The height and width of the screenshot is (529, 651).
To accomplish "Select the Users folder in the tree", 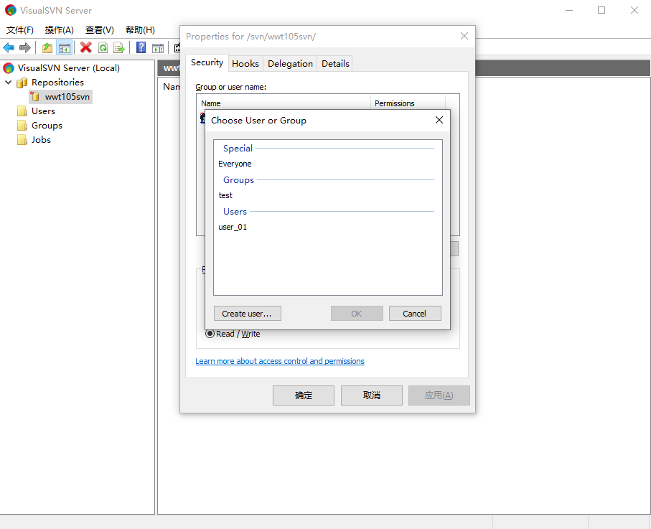I will [43, 111].
